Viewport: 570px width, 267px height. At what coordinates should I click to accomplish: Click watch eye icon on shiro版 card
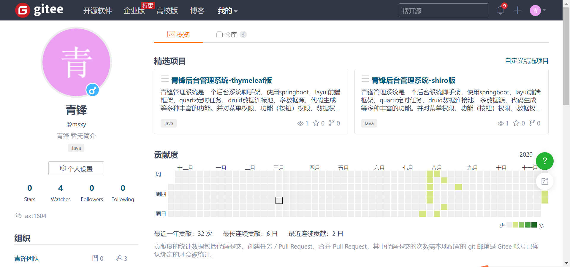(501, 123)
